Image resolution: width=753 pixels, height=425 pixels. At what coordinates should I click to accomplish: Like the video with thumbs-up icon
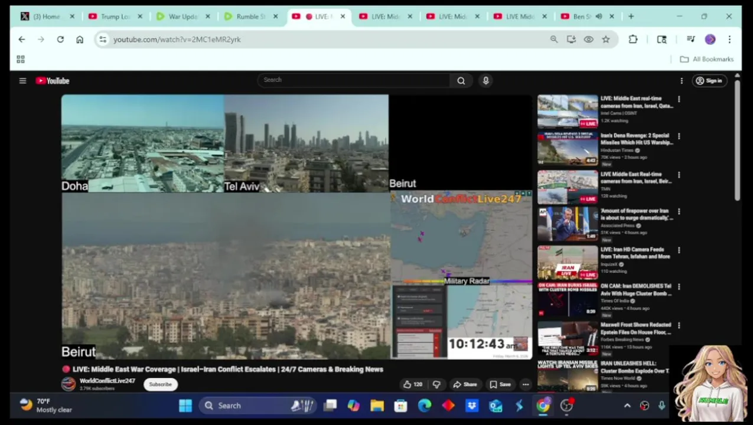[413, 384]
